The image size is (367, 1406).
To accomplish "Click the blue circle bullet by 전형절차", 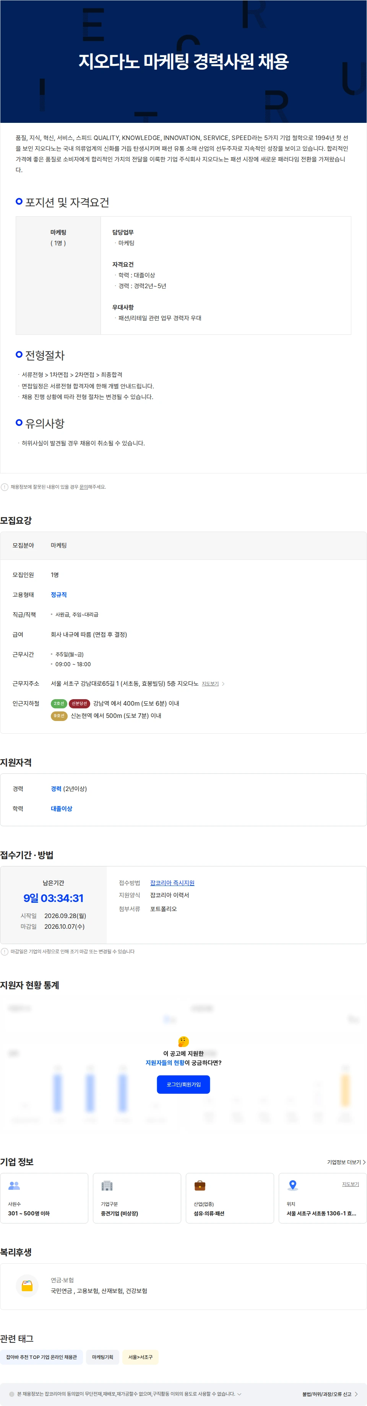I will click(x=19, y=354).
